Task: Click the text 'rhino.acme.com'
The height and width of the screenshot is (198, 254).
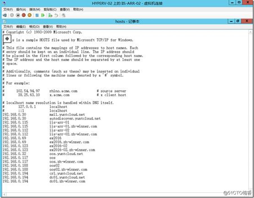Action: (63, 91)
